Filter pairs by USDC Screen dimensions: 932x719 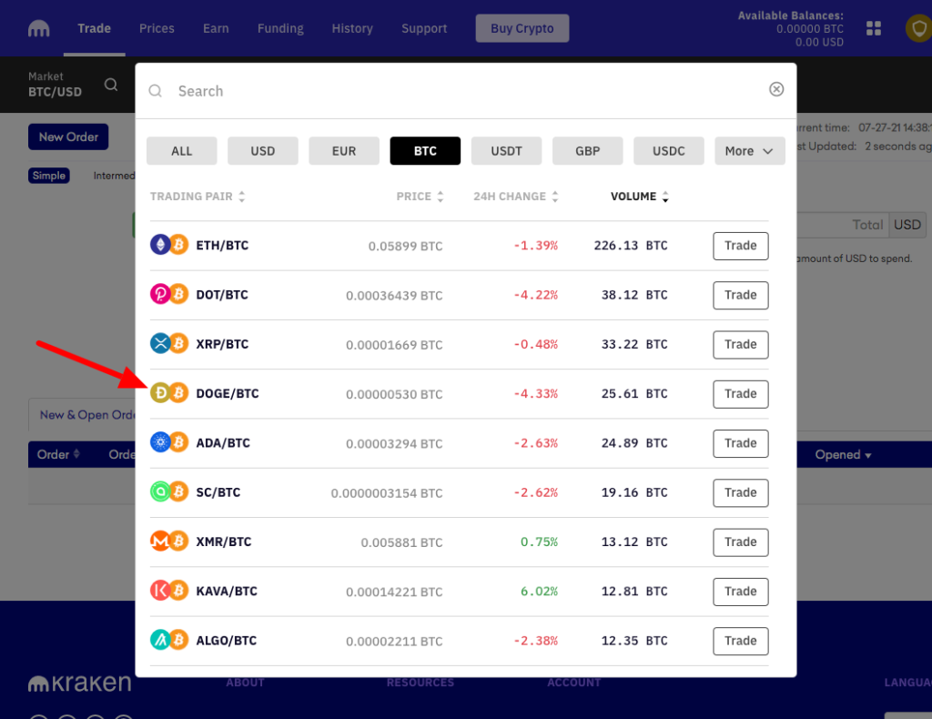click(x=669, y=151)
